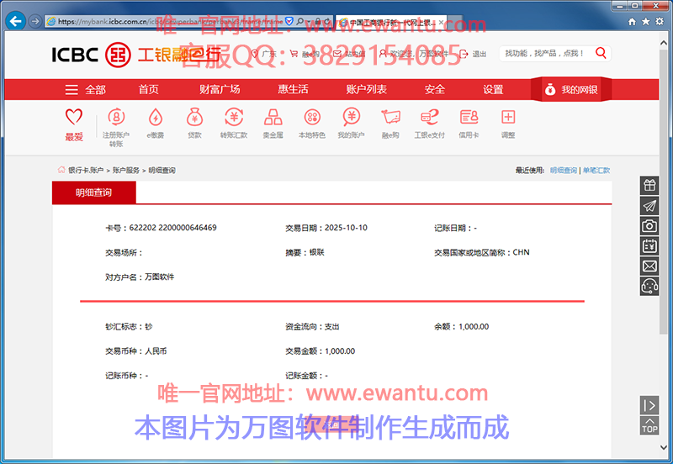Click the 资金流向 value 支出
The width and height of the screenshot is (673, 464).
point(331,327)
